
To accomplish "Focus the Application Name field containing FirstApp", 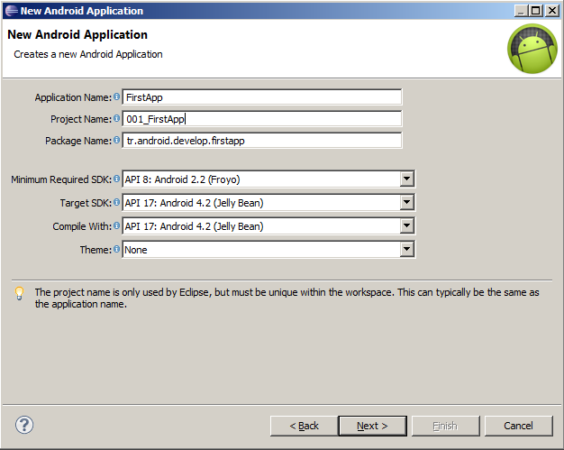I will tap(262, 97).
